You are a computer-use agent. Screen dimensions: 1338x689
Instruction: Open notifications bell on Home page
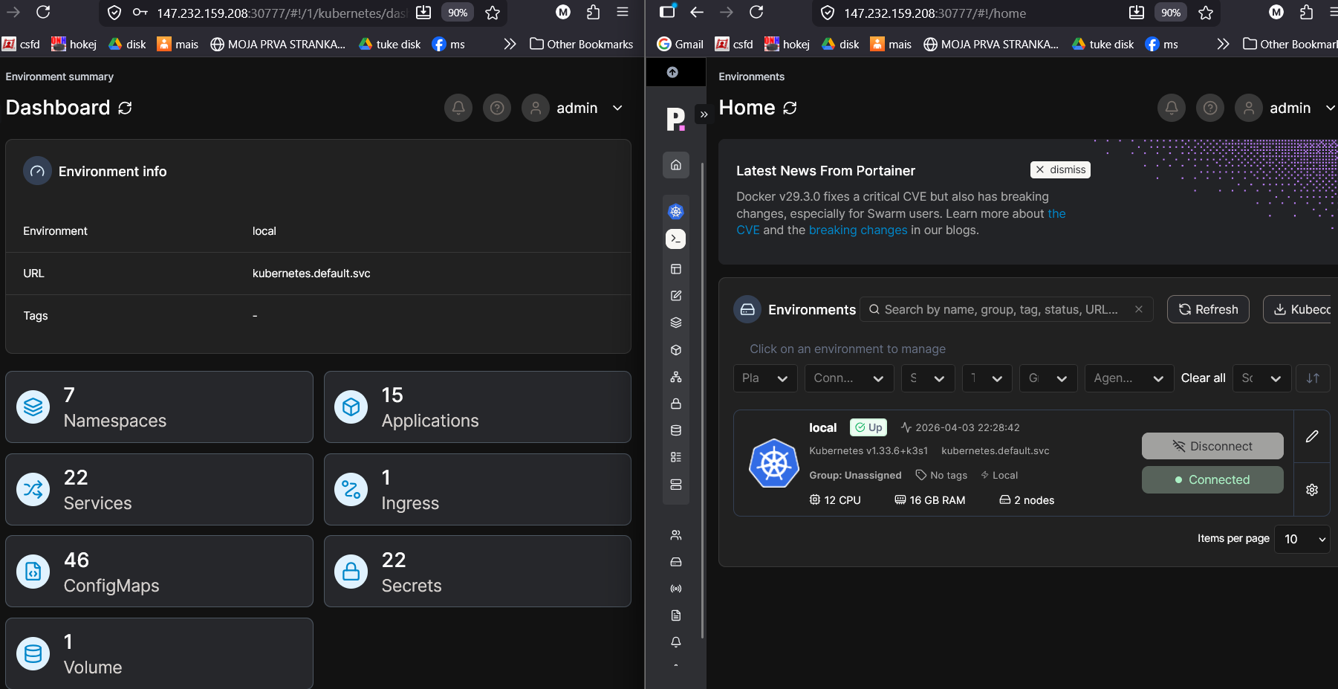point(1171,109)
